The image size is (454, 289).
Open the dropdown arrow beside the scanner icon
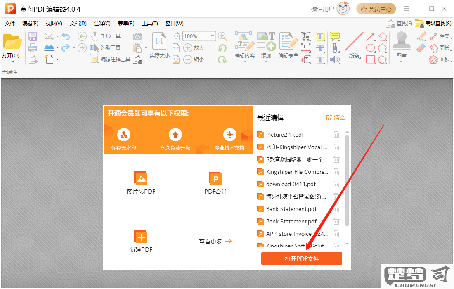(57, 48)
